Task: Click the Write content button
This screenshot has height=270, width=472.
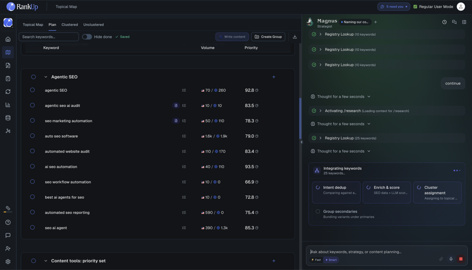Action: coord(232,37)
